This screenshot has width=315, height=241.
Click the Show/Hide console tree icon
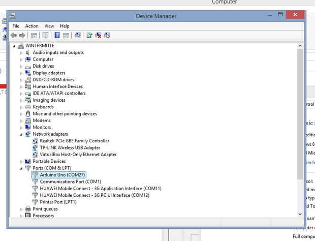click(34, 36)
